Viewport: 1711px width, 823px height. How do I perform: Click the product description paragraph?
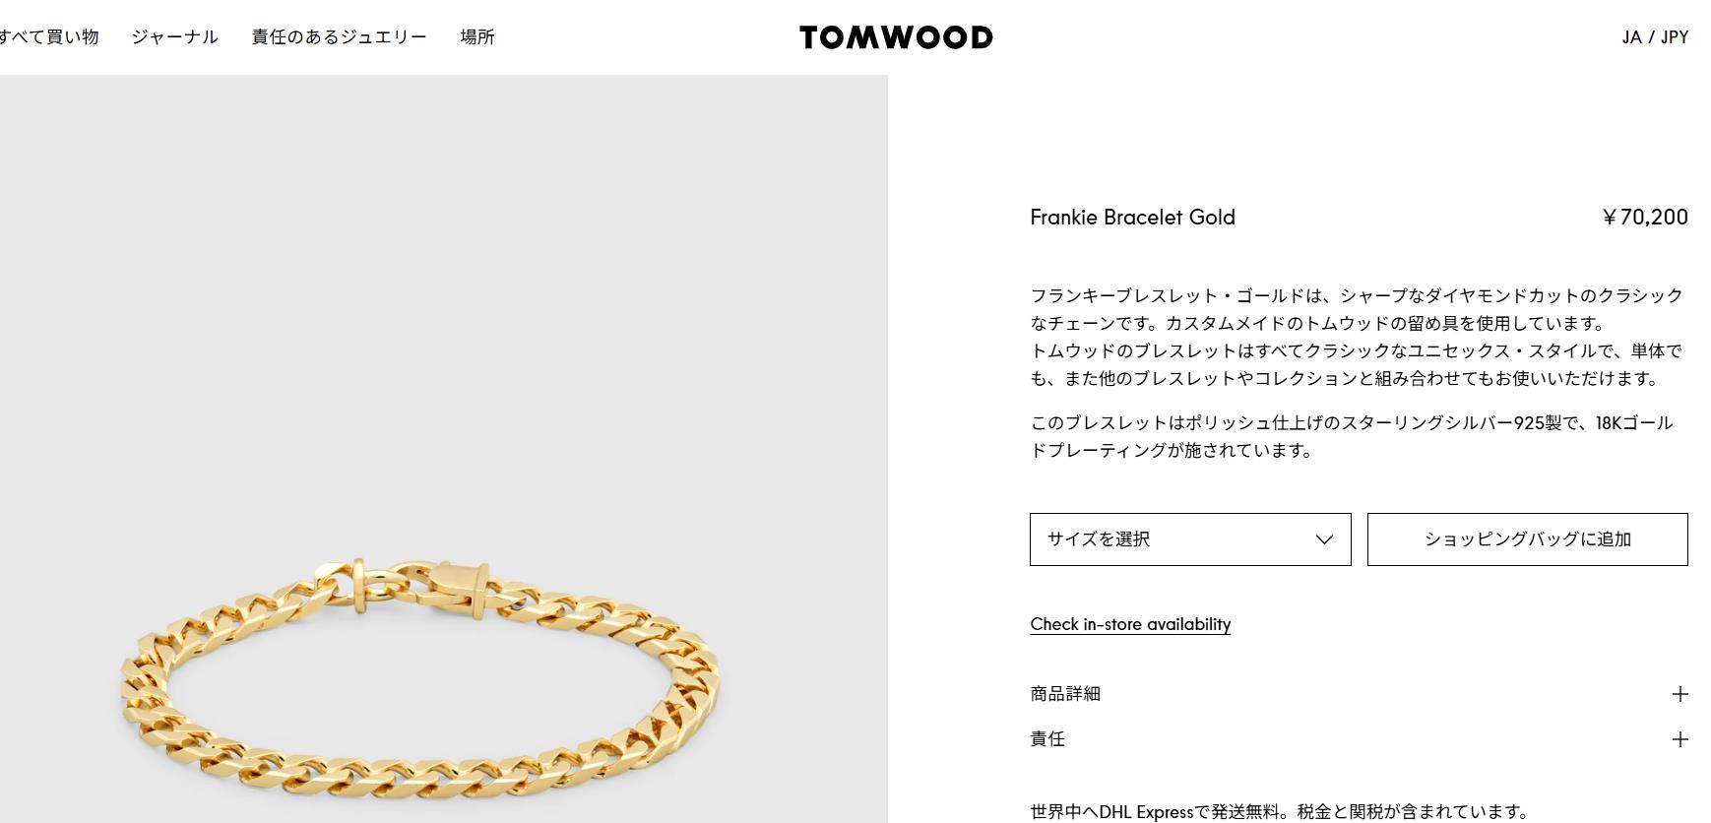click(x=1357, y=337)
